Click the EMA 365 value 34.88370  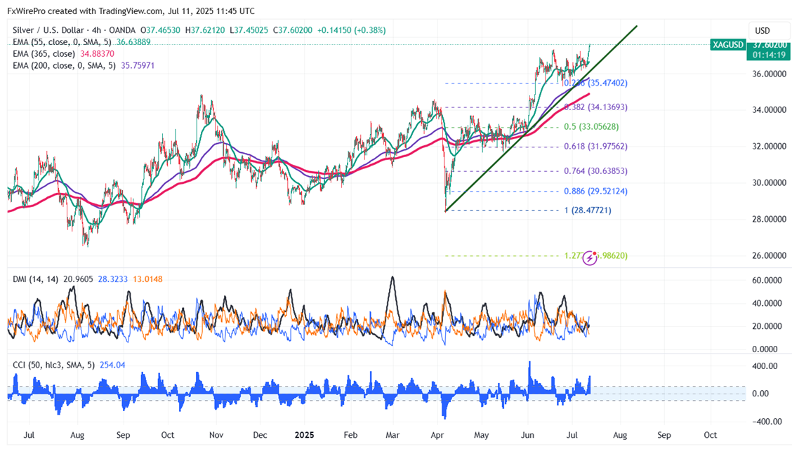97,54
